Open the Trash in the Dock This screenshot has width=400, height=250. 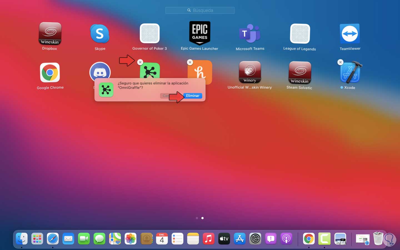[x=378, y=238]
